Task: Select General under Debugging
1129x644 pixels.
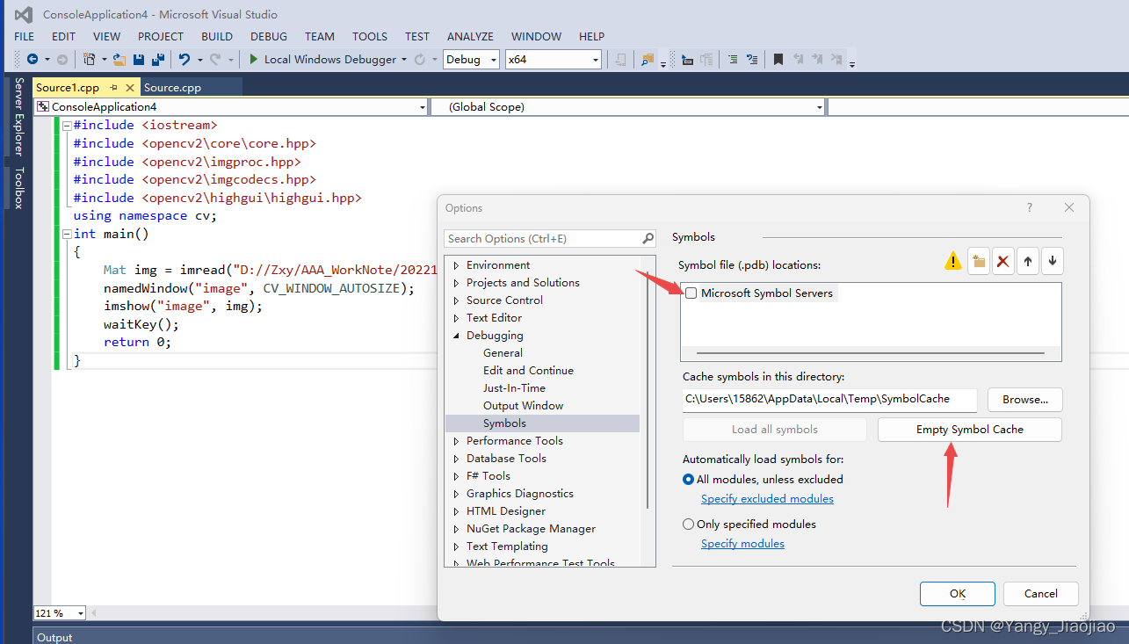Action: pyautogui.click(x=503, y=353)
